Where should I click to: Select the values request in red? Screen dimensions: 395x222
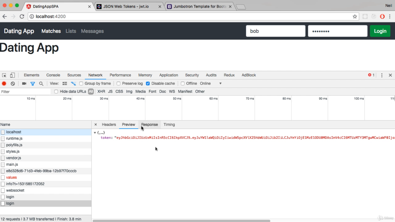pyautogui.click(x=45, y=177)
